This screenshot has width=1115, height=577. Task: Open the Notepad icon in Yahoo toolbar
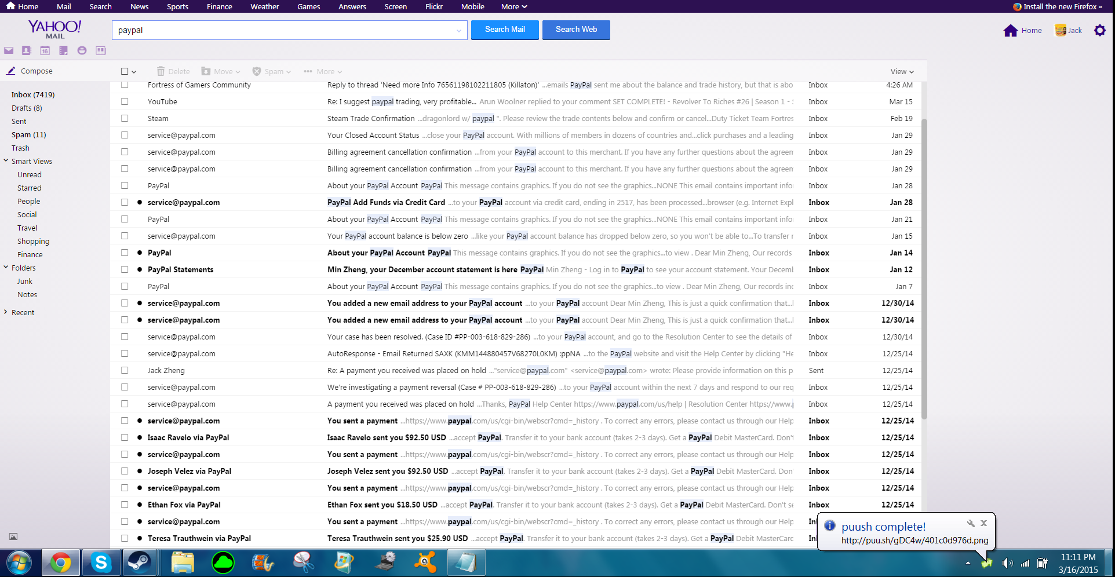point(64,51)
